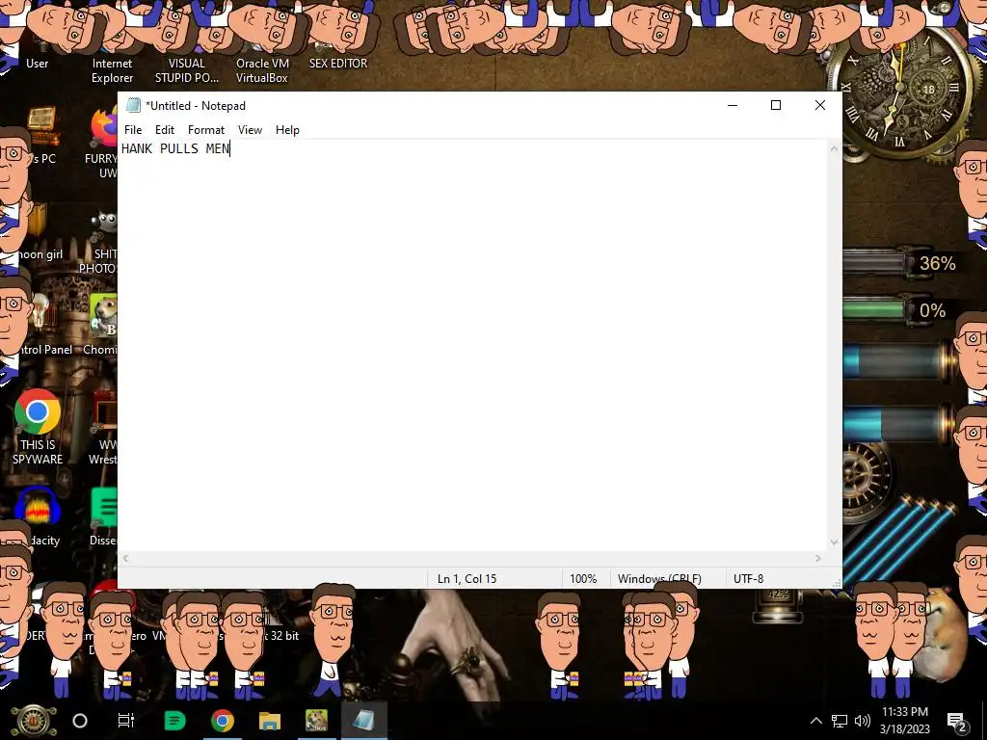Click the vertical scrollbar up arrow in Notepad
This screenshot has width=987, height=740.
834,149
